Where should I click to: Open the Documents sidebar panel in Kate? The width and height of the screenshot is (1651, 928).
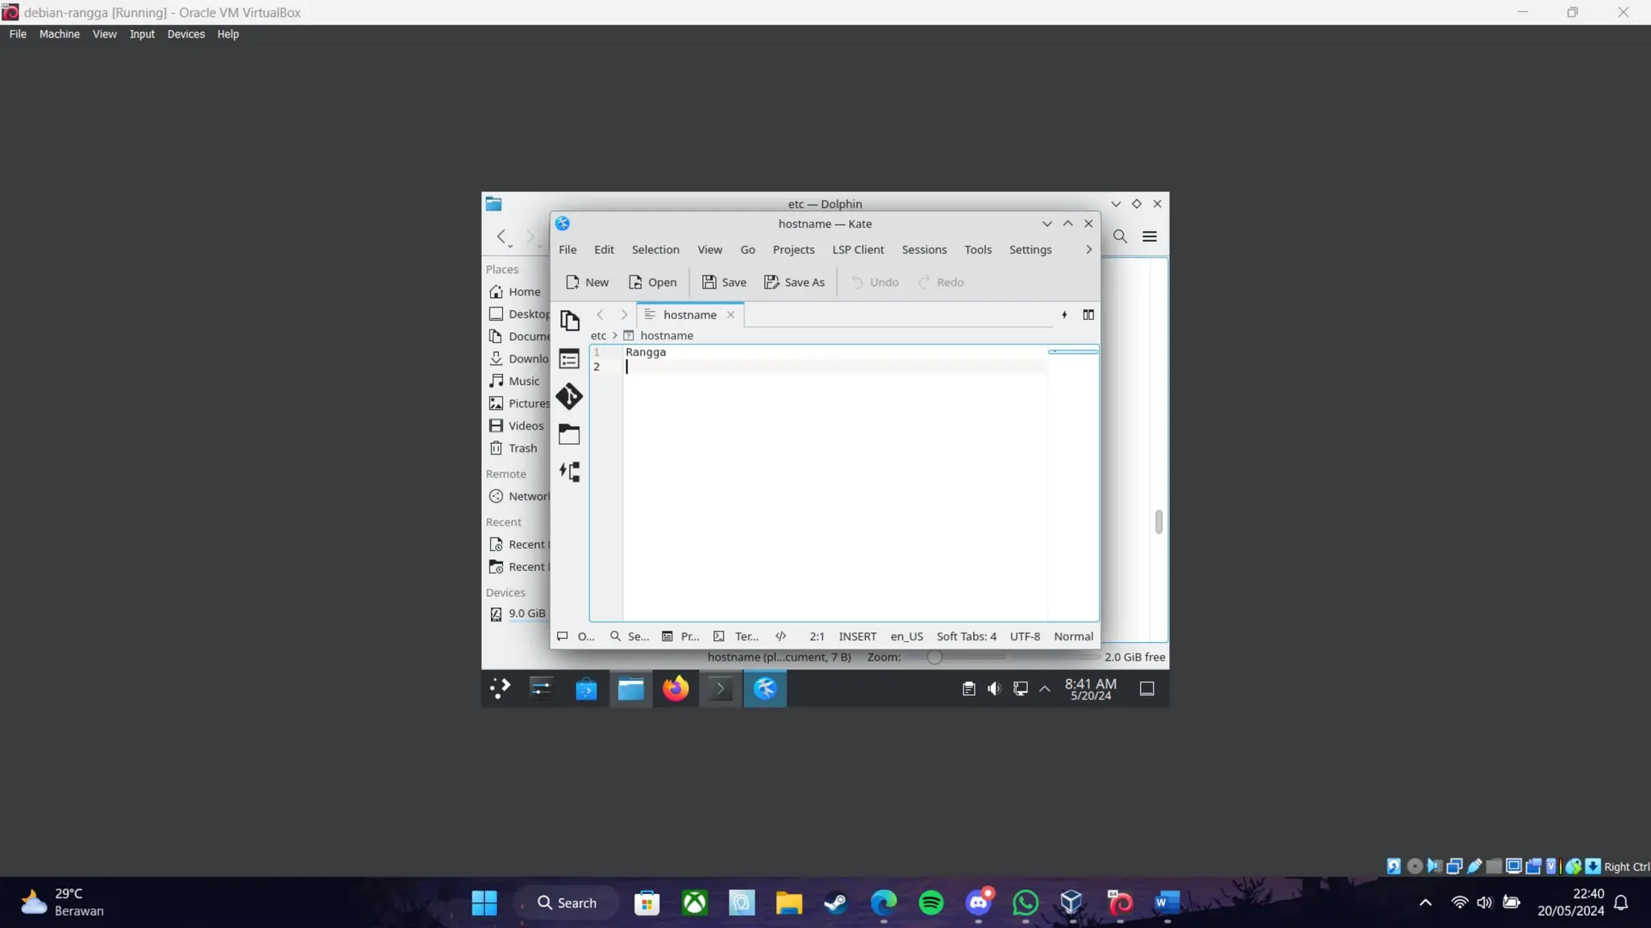pyautogui.click(x=569, y=321)
